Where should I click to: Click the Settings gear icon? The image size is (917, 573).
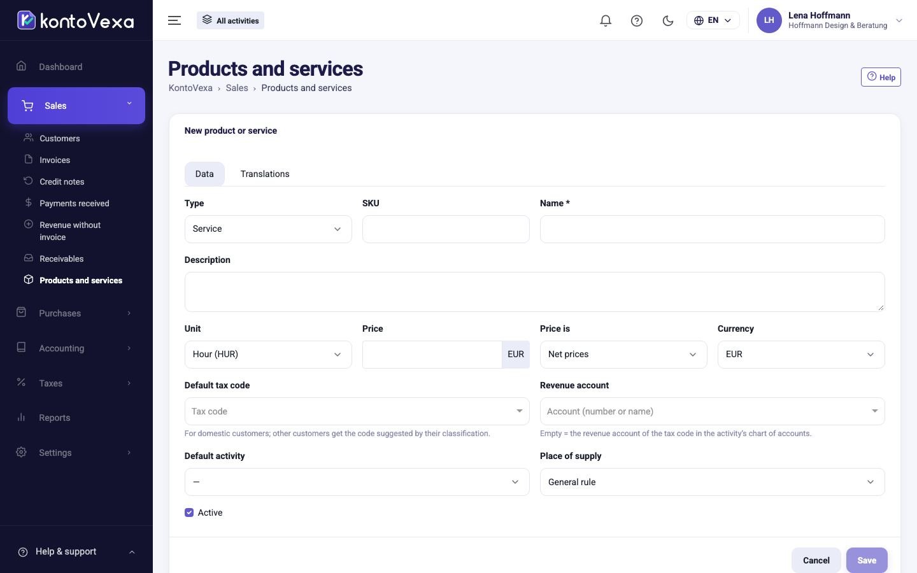21,452
